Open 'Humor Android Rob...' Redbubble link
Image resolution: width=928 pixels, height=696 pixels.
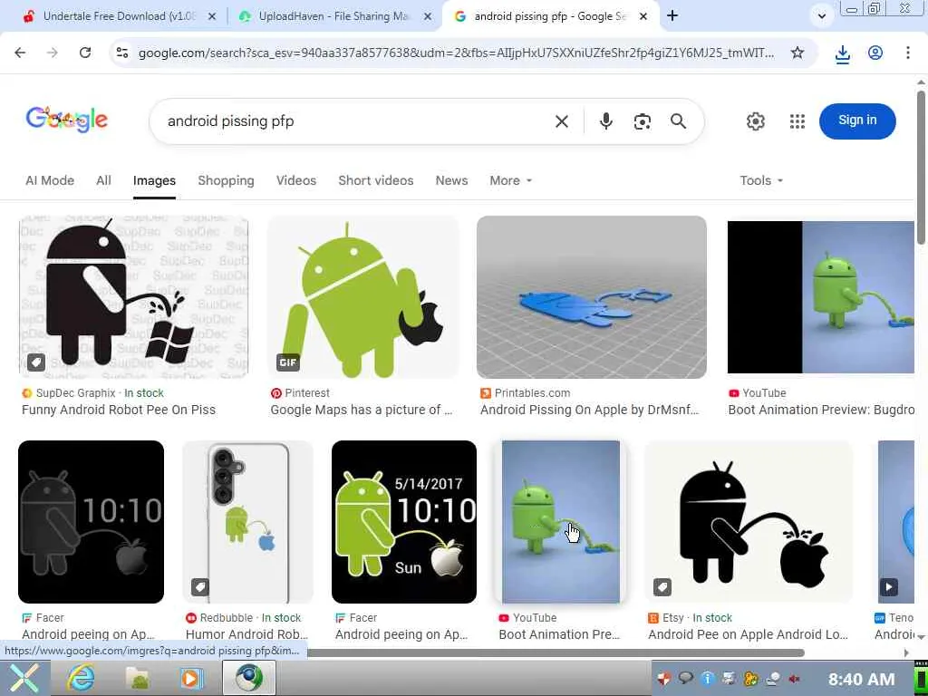(246, 634)
